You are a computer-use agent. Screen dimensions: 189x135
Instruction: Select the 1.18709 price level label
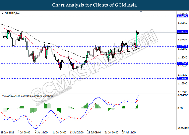[x=183, y=63]
